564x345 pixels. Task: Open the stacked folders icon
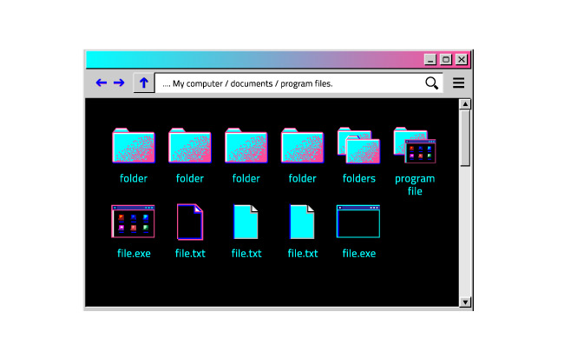pyautogui.click(x=358, y=145)
